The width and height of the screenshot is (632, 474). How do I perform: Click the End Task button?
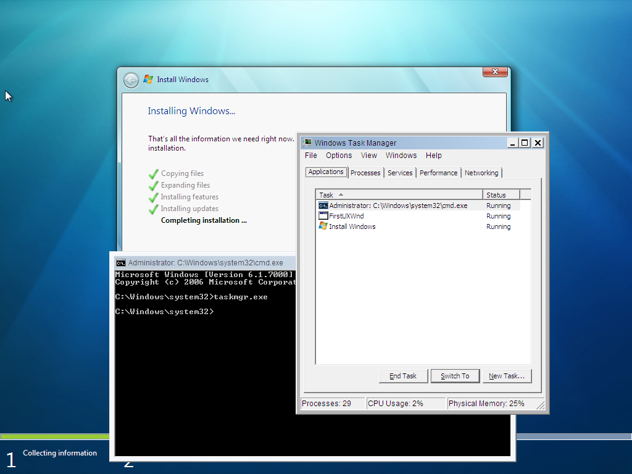point(403,376)
